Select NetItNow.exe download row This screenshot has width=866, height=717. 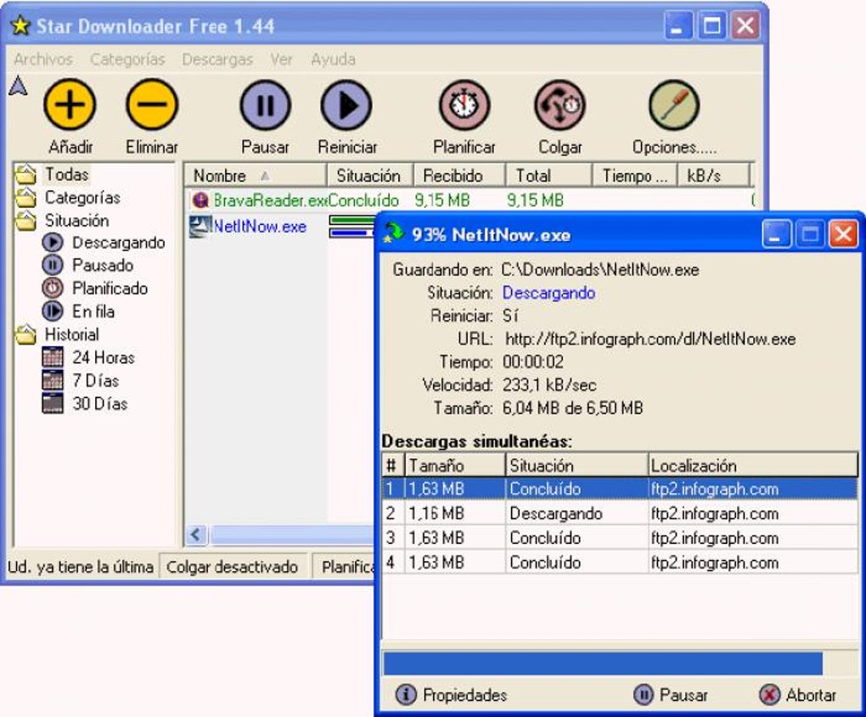(x=280, y=227)
